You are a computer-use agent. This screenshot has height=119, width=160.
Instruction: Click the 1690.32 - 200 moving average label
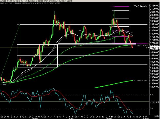pos(141,45)
